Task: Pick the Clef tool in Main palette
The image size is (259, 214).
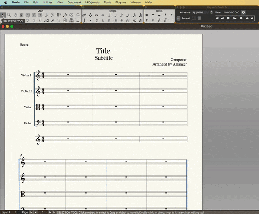Action: (x=21, y=15)
